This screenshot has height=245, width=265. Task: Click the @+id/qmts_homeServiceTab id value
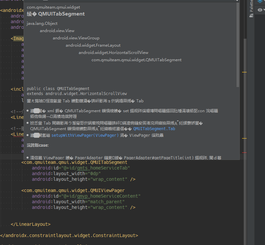96,168
